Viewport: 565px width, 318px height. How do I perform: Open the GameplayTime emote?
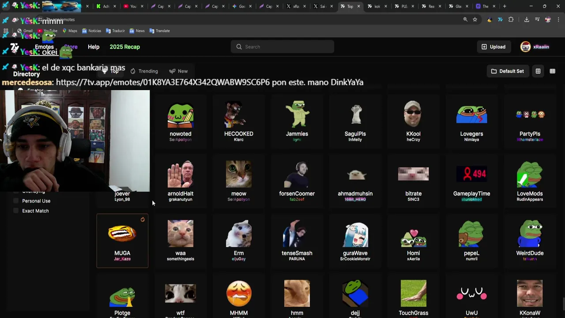tap(472, 180)
